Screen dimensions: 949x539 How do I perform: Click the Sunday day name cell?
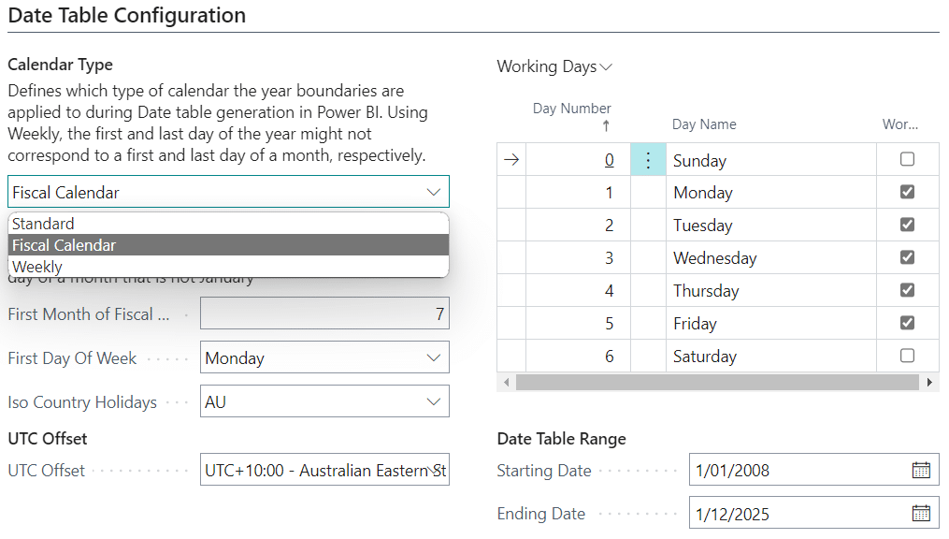(x=771, y=160)
